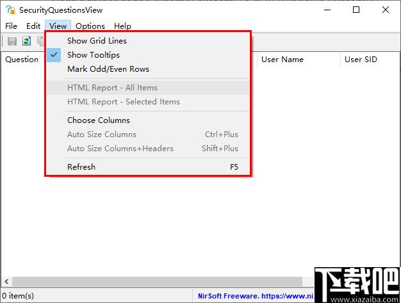Screen dimensions: 401x303
Task: Open the Help menu
Action: [x=123, y=26]
